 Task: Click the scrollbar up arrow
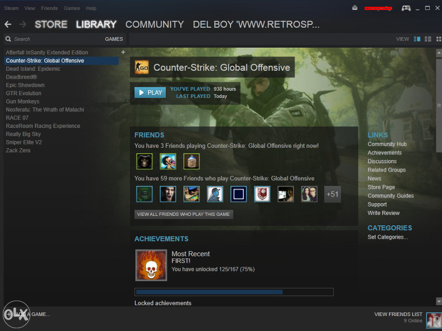(439, 53)
